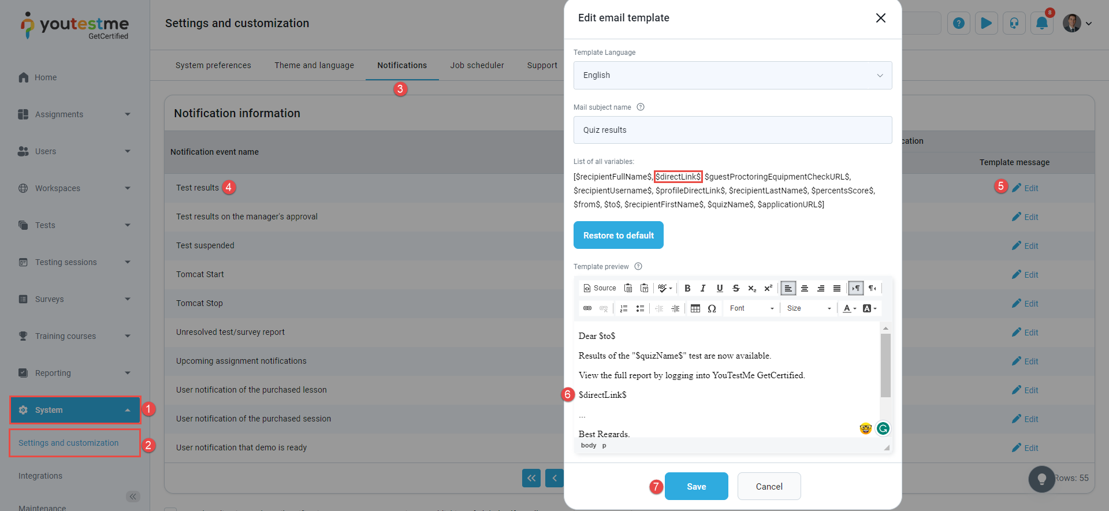Save the email template
Screen dimensions: 1109x511
[x=697, y=486]
